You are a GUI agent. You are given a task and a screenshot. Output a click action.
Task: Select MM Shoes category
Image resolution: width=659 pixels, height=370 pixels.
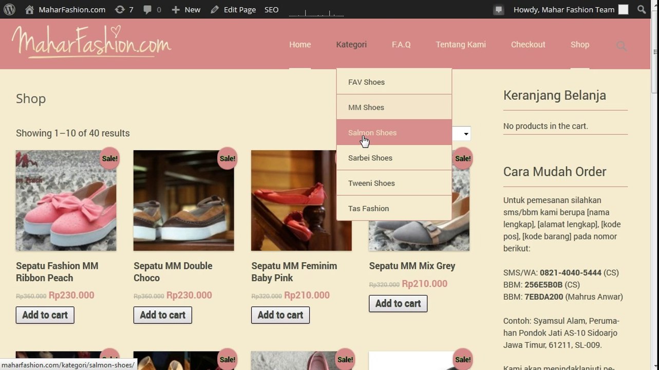tap(394, 107)
